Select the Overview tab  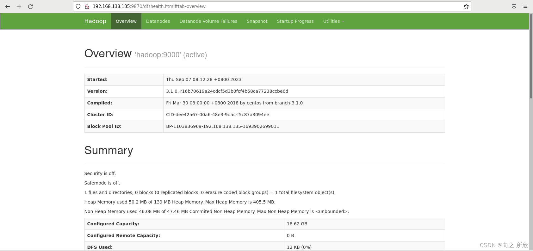[x=126, y=21]
